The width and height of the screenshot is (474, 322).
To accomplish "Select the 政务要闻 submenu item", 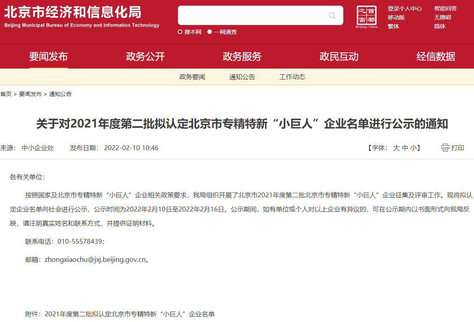I will point(192,77).
